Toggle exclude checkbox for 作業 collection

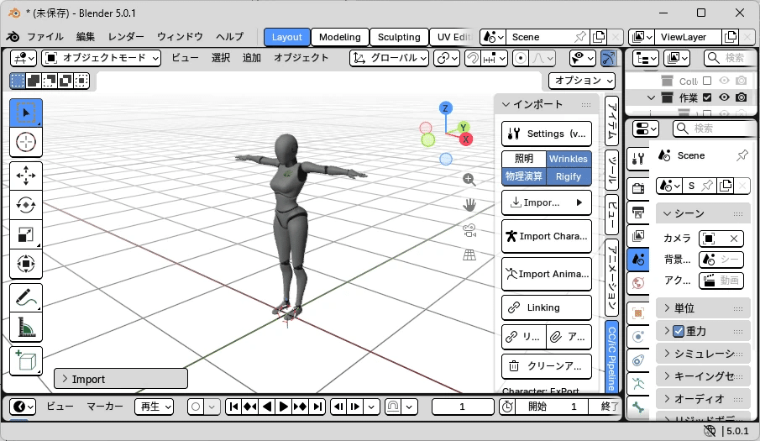point(707,97)
